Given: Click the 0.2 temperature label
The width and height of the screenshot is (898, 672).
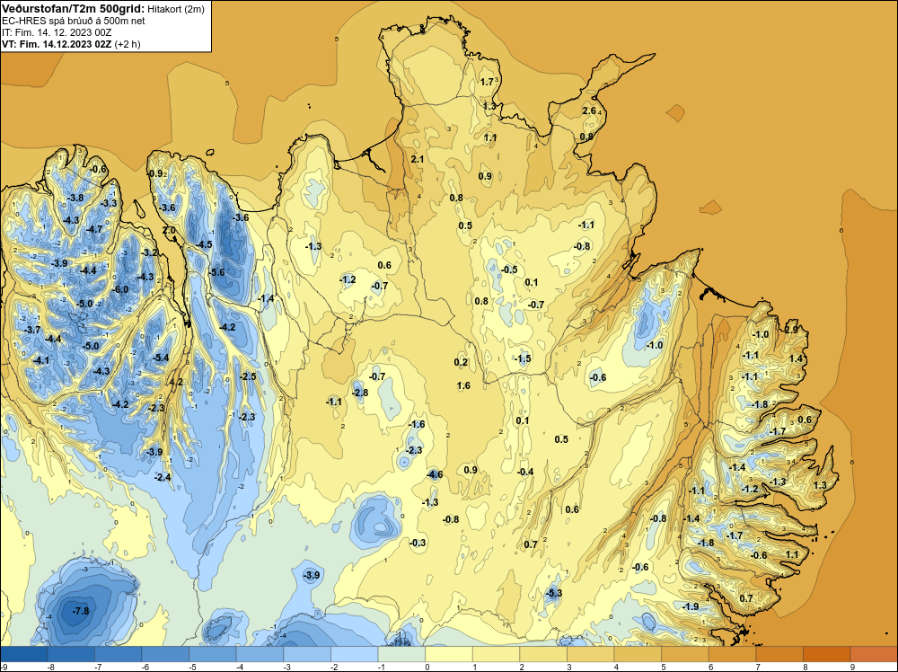Looking at the screenshot, I should (x=461, y=362).
